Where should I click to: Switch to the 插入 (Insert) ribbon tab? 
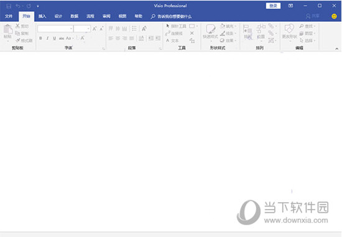pos(42,16)
